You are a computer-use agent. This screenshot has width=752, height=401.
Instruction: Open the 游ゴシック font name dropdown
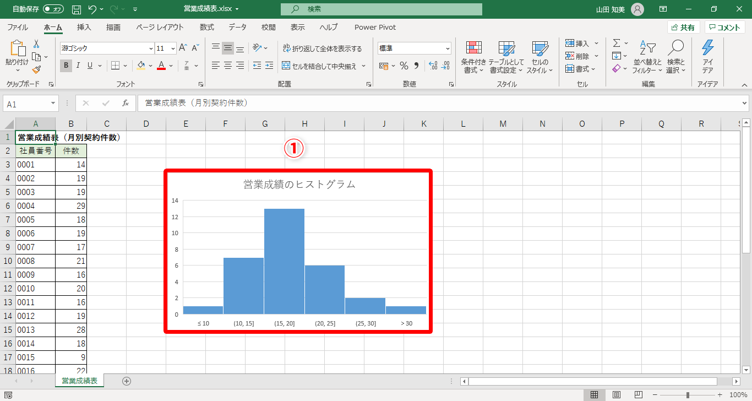coord(151,48)
